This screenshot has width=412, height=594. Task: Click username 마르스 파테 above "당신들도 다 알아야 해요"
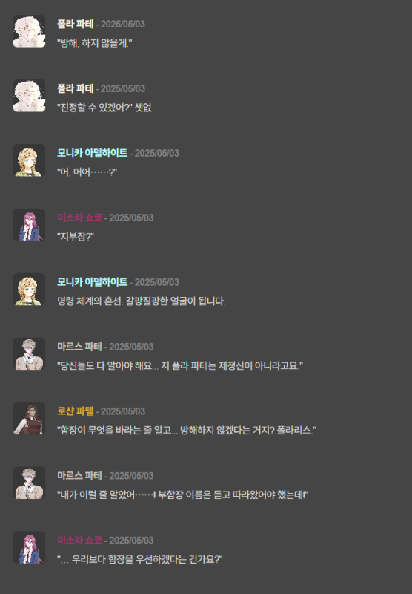pyautogui.click(x=79, y=347)
